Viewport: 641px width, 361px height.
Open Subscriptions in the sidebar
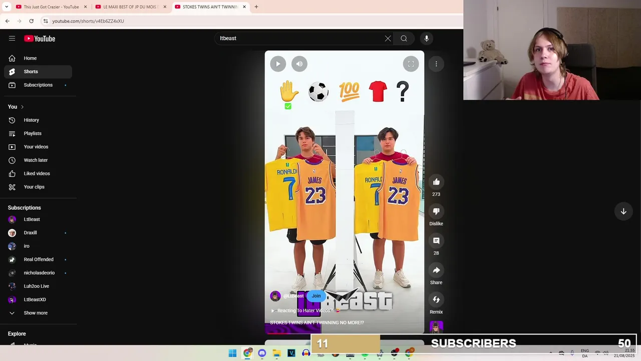pyautogui.click(x=38, y=85)
